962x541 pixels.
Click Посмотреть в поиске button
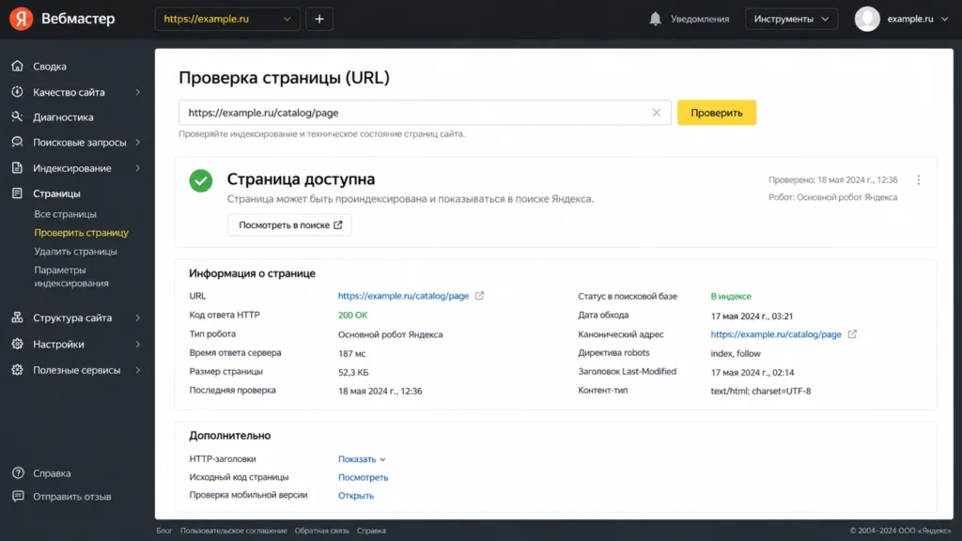(x=289, y=225)
